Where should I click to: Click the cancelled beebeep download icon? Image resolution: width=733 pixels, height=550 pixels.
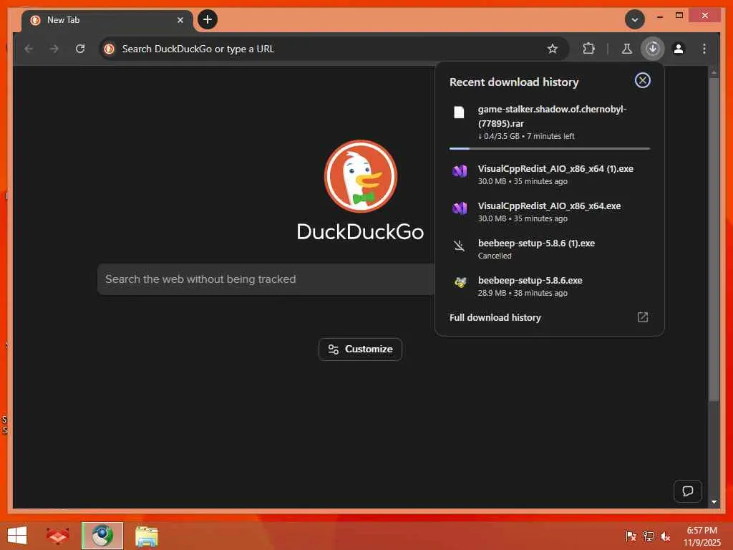460,246
